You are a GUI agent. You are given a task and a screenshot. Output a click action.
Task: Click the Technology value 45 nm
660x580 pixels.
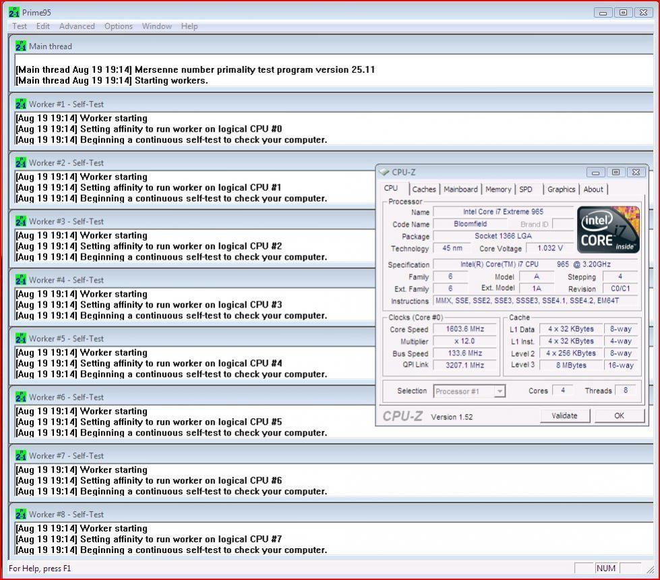(x=452, y=248)
